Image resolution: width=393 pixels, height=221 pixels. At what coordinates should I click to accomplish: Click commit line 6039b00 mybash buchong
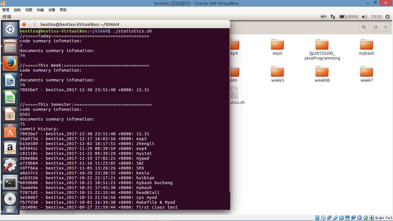(96, 183)
